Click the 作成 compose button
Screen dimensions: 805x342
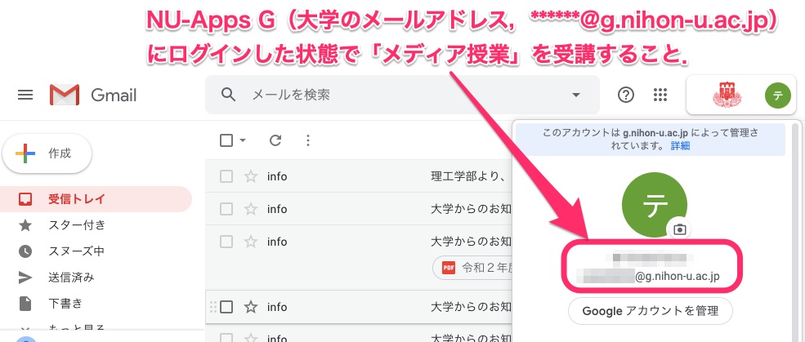[47, 153]
